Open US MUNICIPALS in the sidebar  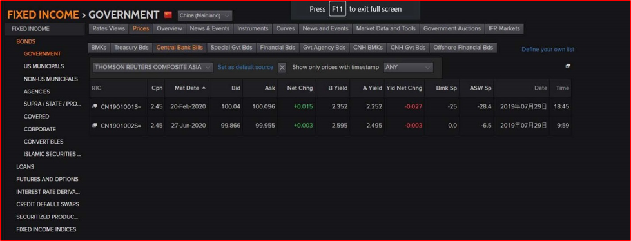tap(43, 66)
